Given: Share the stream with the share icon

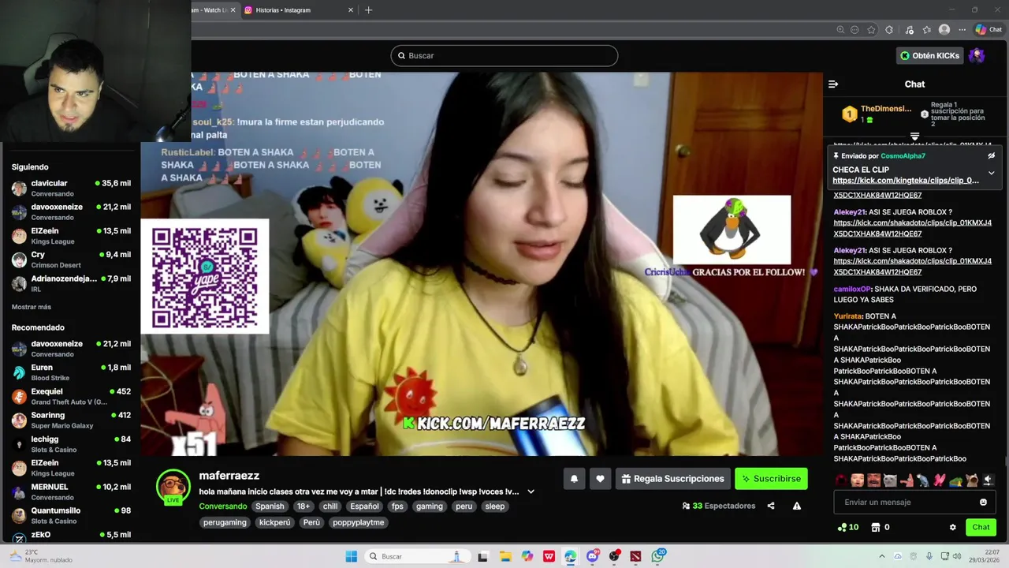Looking at the screenshot, I should tap(771, 506).
